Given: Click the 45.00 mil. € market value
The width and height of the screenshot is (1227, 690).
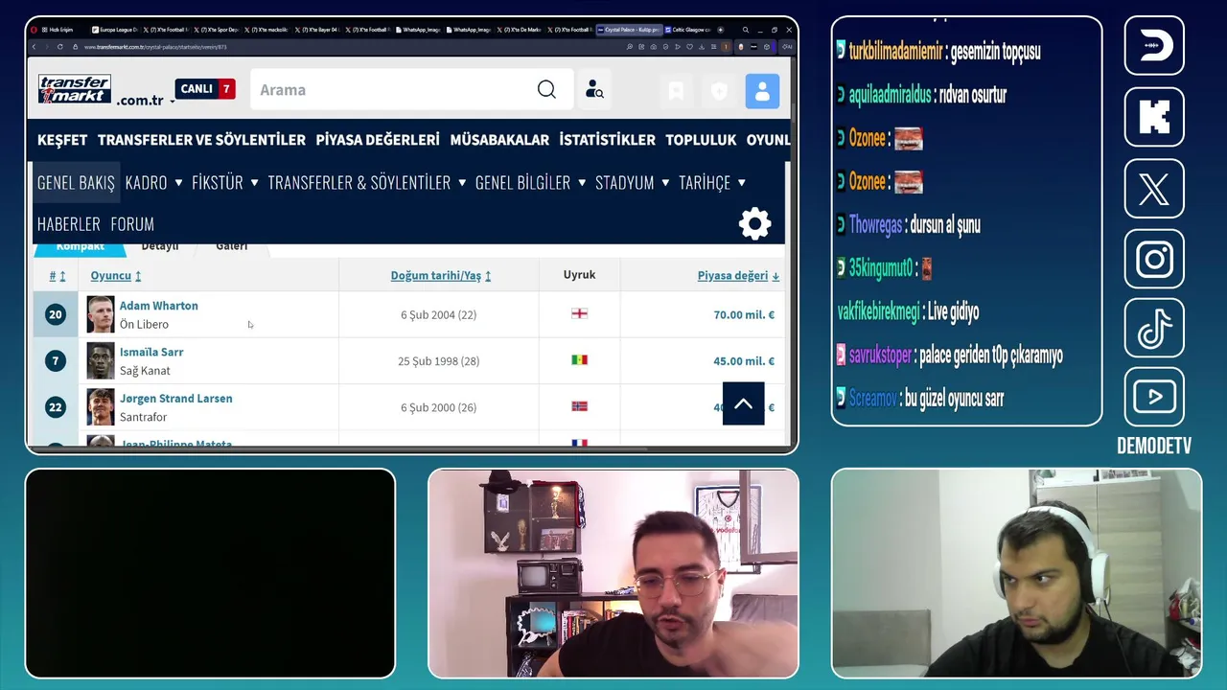Looking at the screenshot, I should point(744,361).
